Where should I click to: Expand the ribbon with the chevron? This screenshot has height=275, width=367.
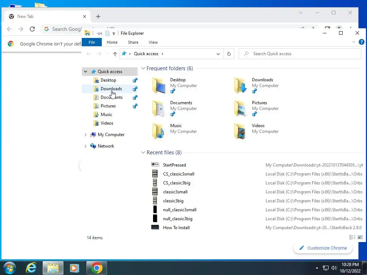click(x=354, y=42)
